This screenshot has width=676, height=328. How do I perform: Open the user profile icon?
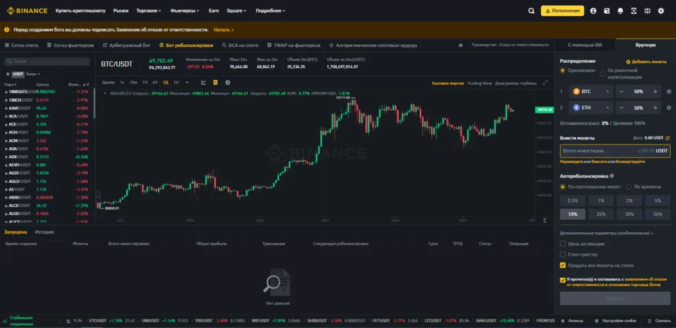coord(593,11)
